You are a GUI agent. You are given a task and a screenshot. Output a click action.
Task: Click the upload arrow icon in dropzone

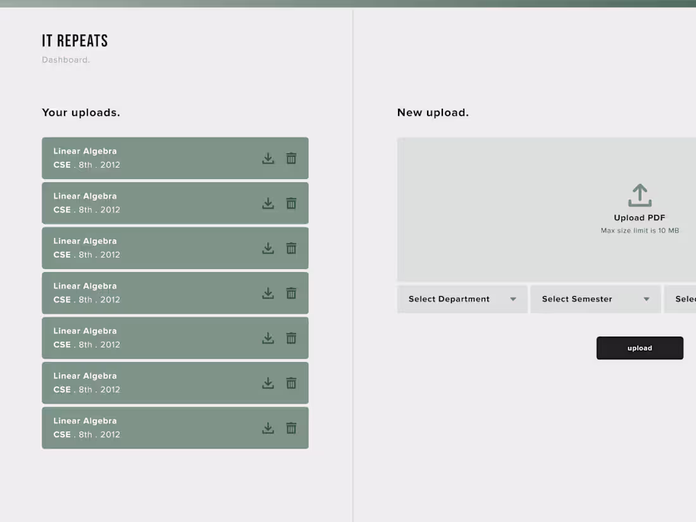(640, 196)
